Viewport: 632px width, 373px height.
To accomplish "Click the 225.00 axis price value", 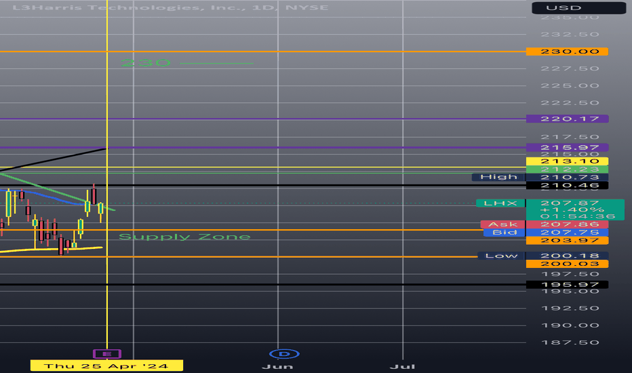I will click(x=570, y=85).
